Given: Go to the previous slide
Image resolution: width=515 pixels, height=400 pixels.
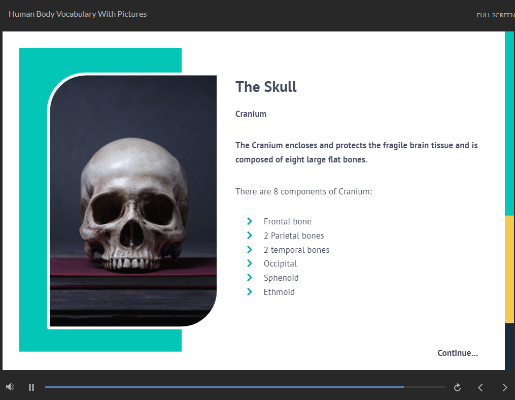Looking at the screenshot, I should point(480,387).
